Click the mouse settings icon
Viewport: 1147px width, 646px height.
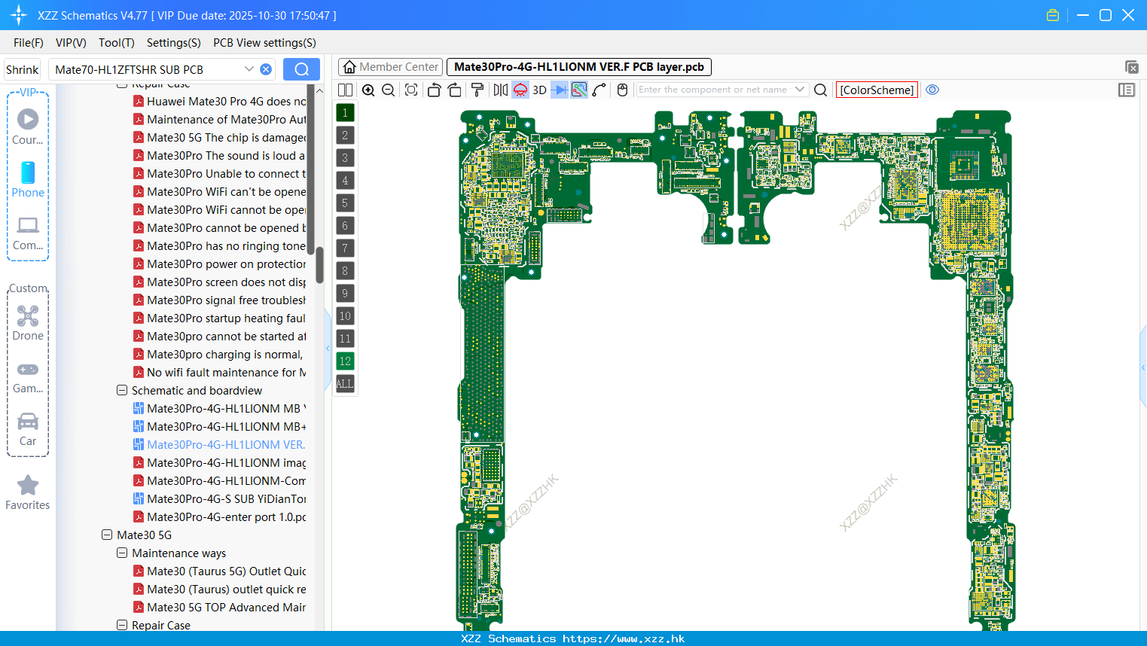pyautogui.click(x=622, y=90)
